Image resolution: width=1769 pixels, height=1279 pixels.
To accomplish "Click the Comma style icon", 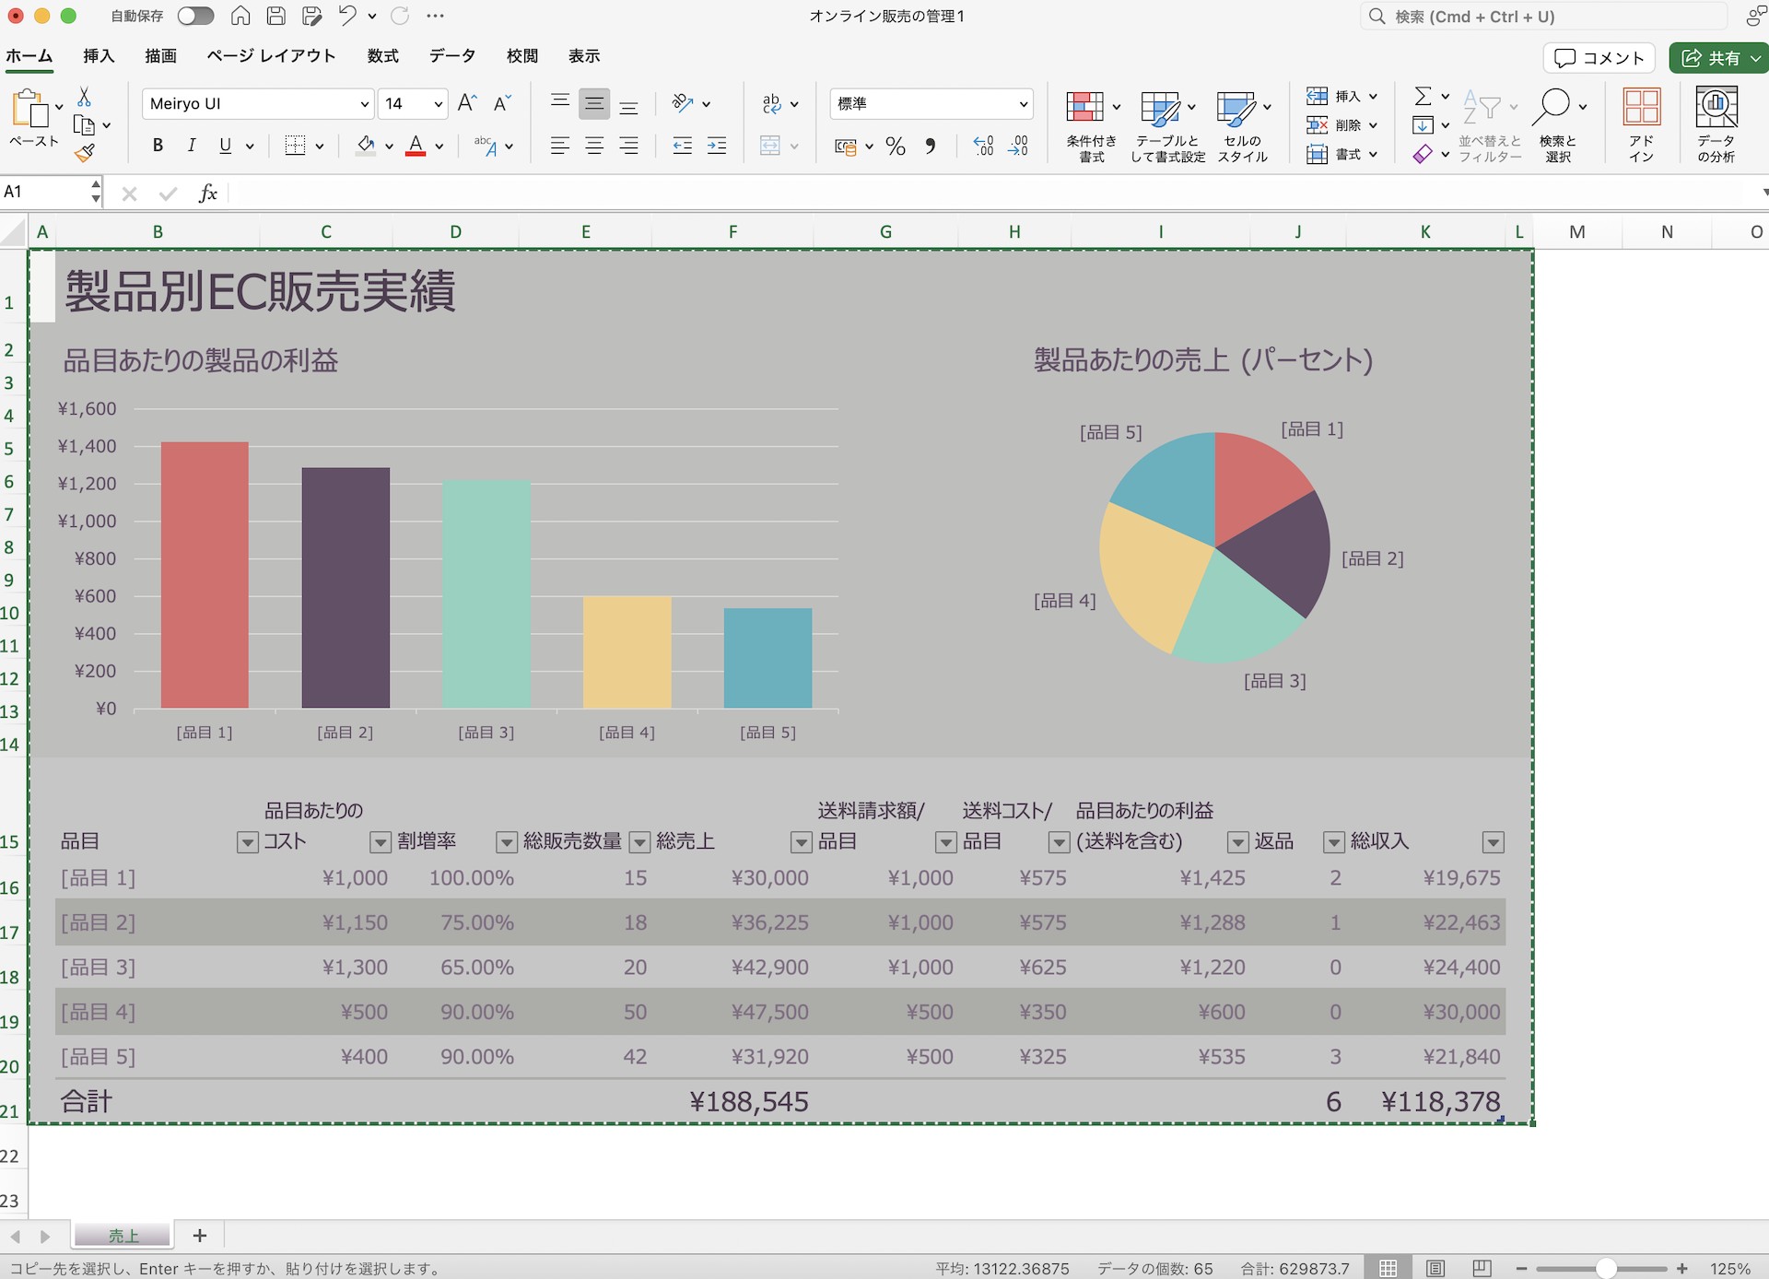I will point(931,146).
